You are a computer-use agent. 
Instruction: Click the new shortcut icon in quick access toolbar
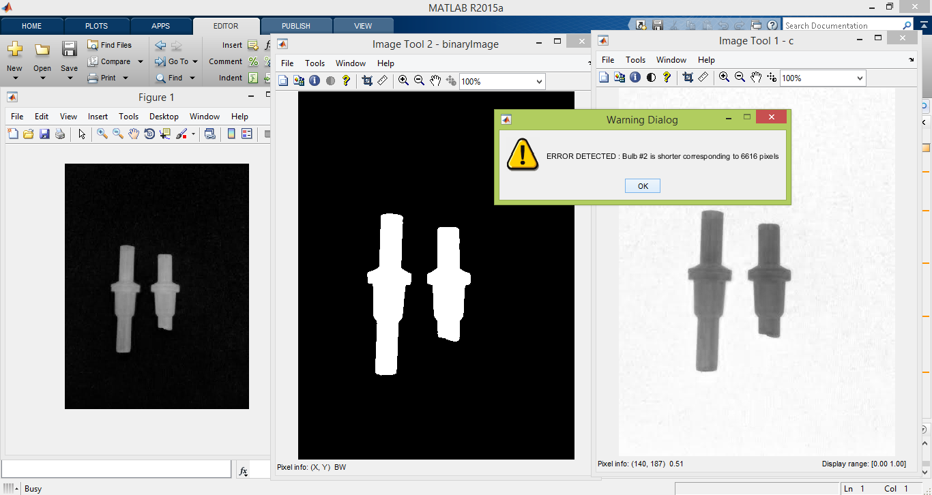pos(641,25)
